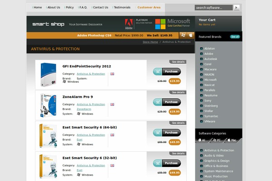
Task: Open the ZoneAlarm Pro 9 box image
Action: click(49, 105)
